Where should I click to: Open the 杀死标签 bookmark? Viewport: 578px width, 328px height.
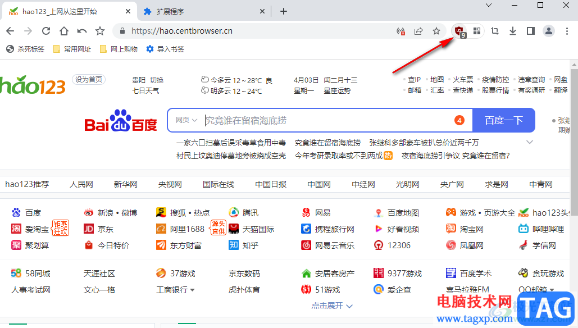click(25, 49)
